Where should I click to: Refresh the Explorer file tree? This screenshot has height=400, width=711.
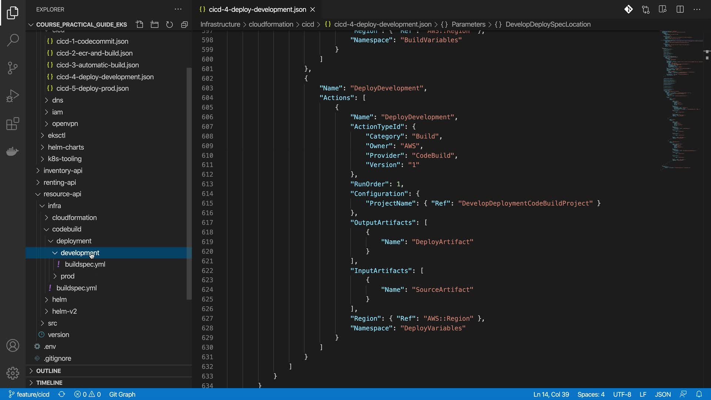click(169, 24)
